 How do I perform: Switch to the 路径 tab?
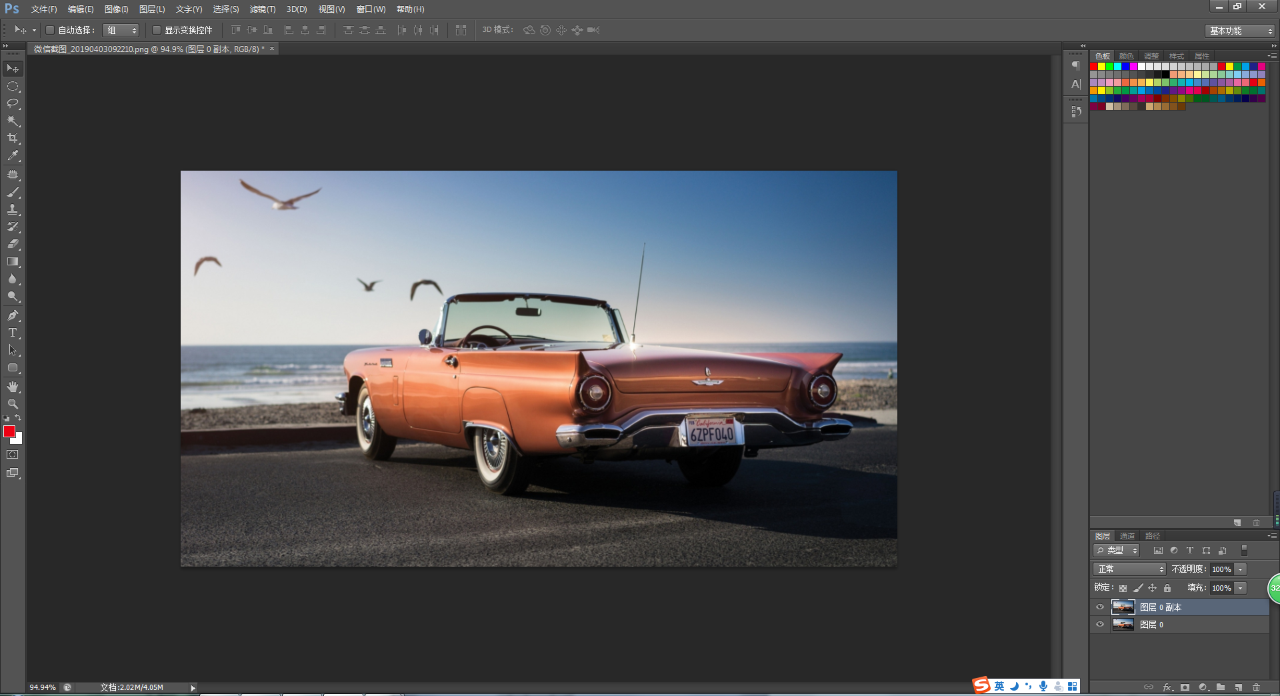(x=1153, y=536)
